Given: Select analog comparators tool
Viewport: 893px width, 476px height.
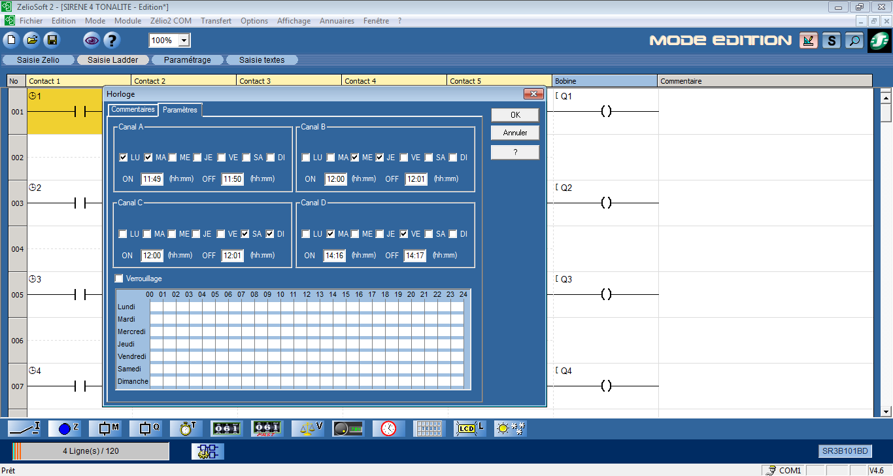Looking at the screenshot, I should [x=348, y=429].
